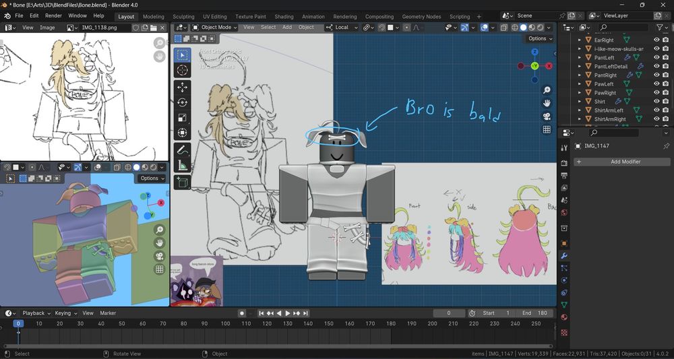Activate the Move tool
The image size is (674, 359).
(182, 88)
